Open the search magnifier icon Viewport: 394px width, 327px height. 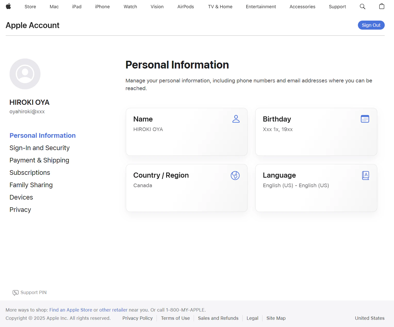363,6
